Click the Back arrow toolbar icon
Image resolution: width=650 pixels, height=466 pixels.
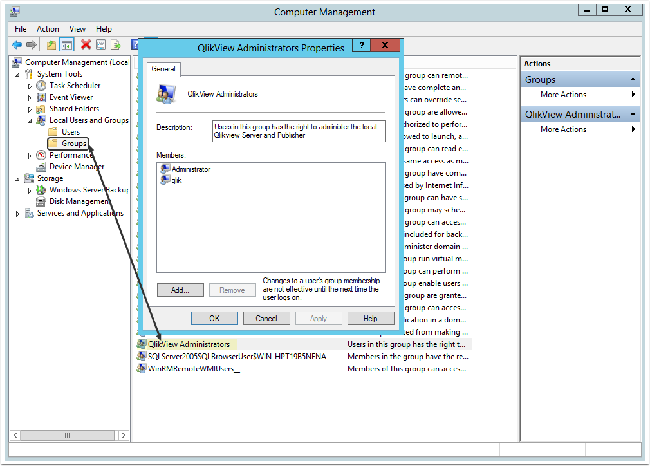(17, 44)
